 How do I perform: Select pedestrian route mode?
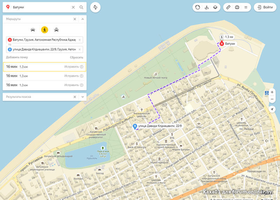tap(45, 30)
